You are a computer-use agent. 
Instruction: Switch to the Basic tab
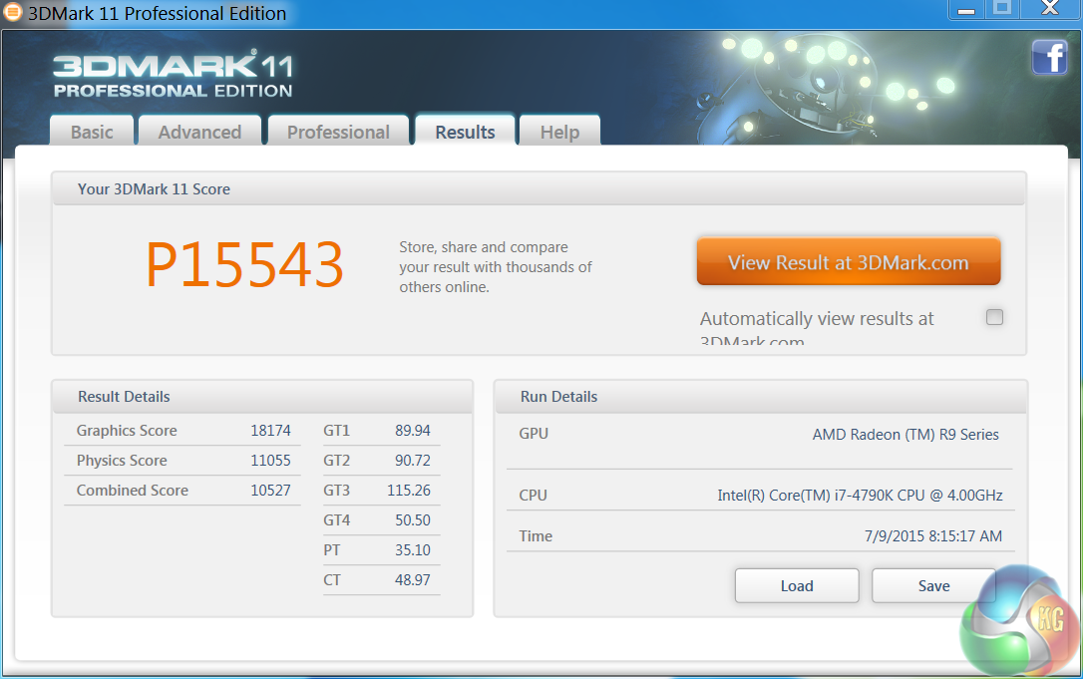(x=92, y=132)
